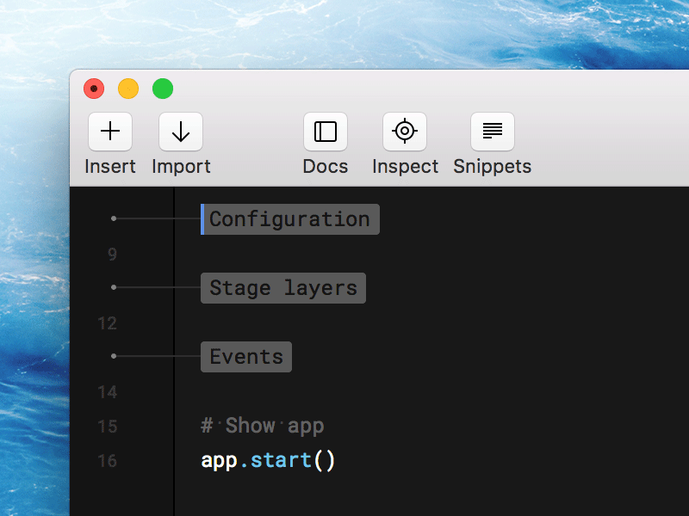Place cursor on the app.start() call
Viewport: 689px width, 516px height.
267,460
